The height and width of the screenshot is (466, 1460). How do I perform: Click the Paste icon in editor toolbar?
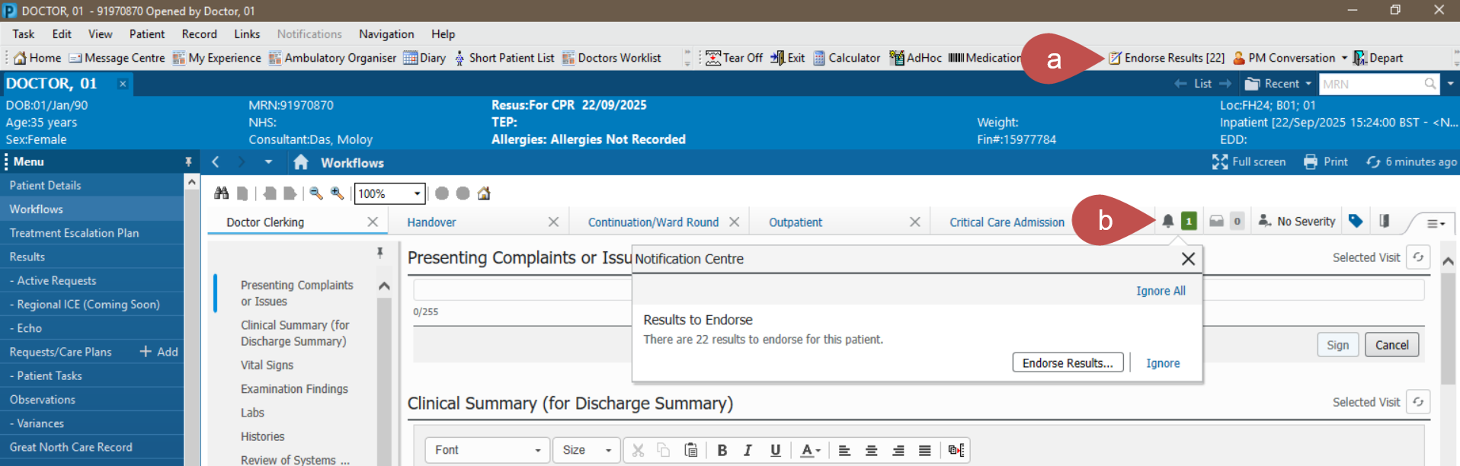[690, 450]
